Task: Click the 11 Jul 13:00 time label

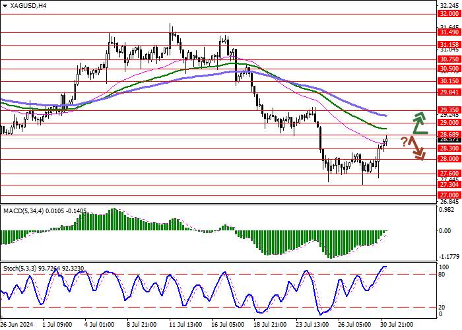Action: (x=185, y=325)
